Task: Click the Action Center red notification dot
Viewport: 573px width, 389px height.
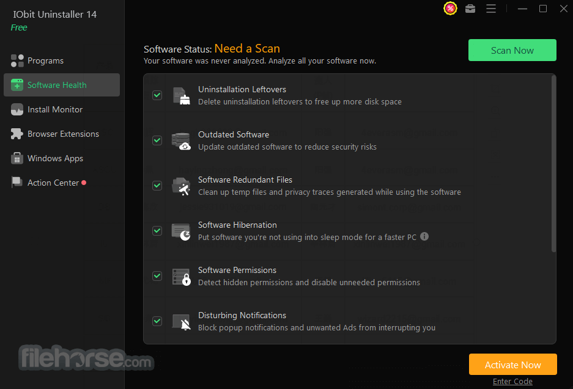Action: [84, 183]
